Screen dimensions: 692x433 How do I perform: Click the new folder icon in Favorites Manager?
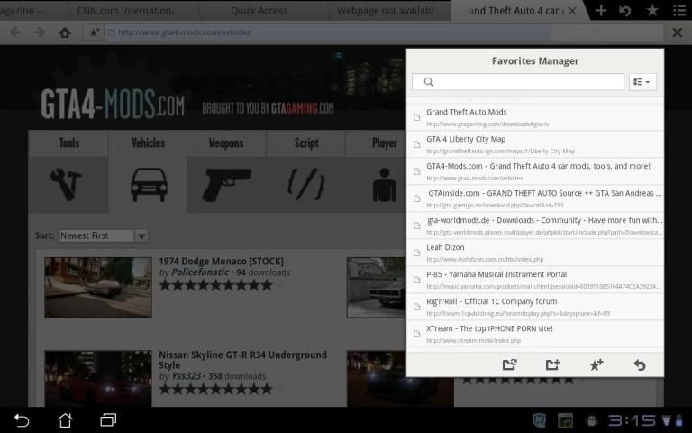552,364
